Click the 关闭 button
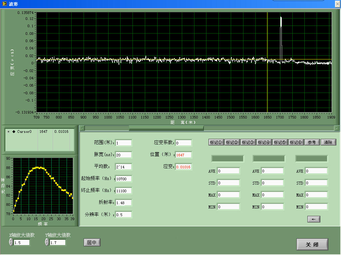This screenshot has height=255, width=341. (x=312, y=244)
